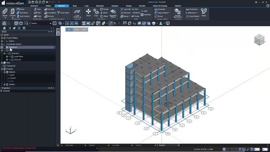The image size is (270, 152).
Task: Open the Report & Drawing tab
Action: pos(160,6)
